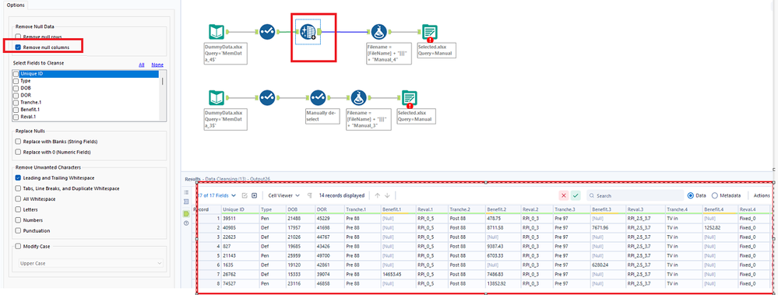Check the DOR field checkbox

click(16, 95)
